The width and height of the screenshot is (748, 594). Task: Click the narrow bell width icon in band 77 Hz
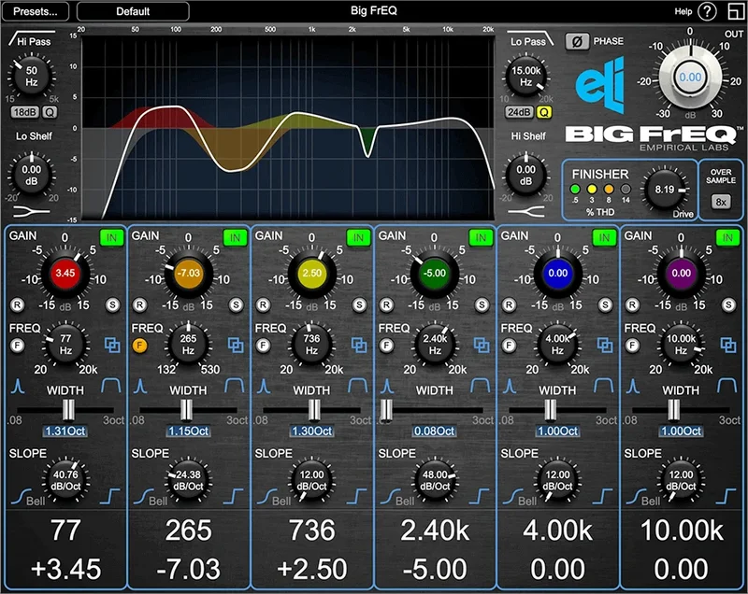coord(18,386)
